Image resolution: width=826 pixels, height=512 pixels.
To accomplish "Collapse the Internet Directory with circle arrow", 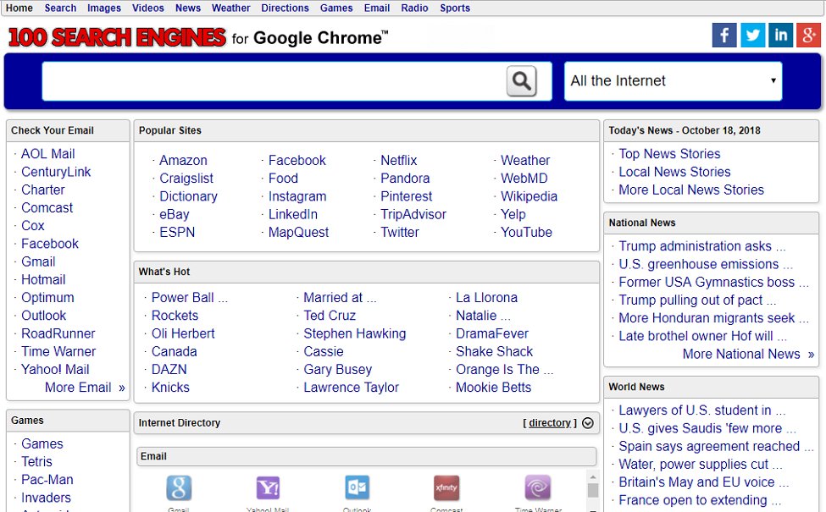I will click(588, 423).
